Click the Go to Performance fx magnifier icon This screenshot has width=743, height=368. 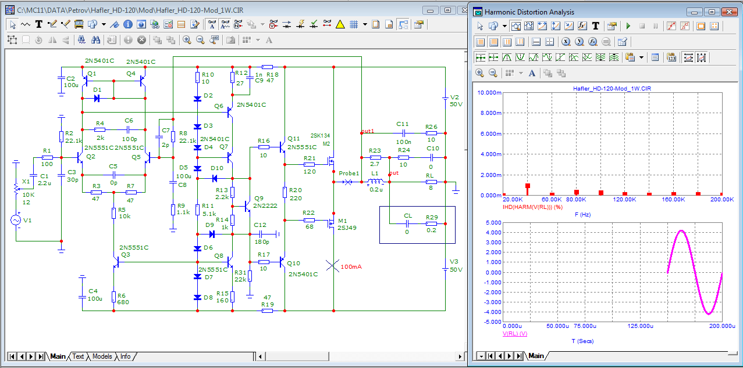pos(592,42)
